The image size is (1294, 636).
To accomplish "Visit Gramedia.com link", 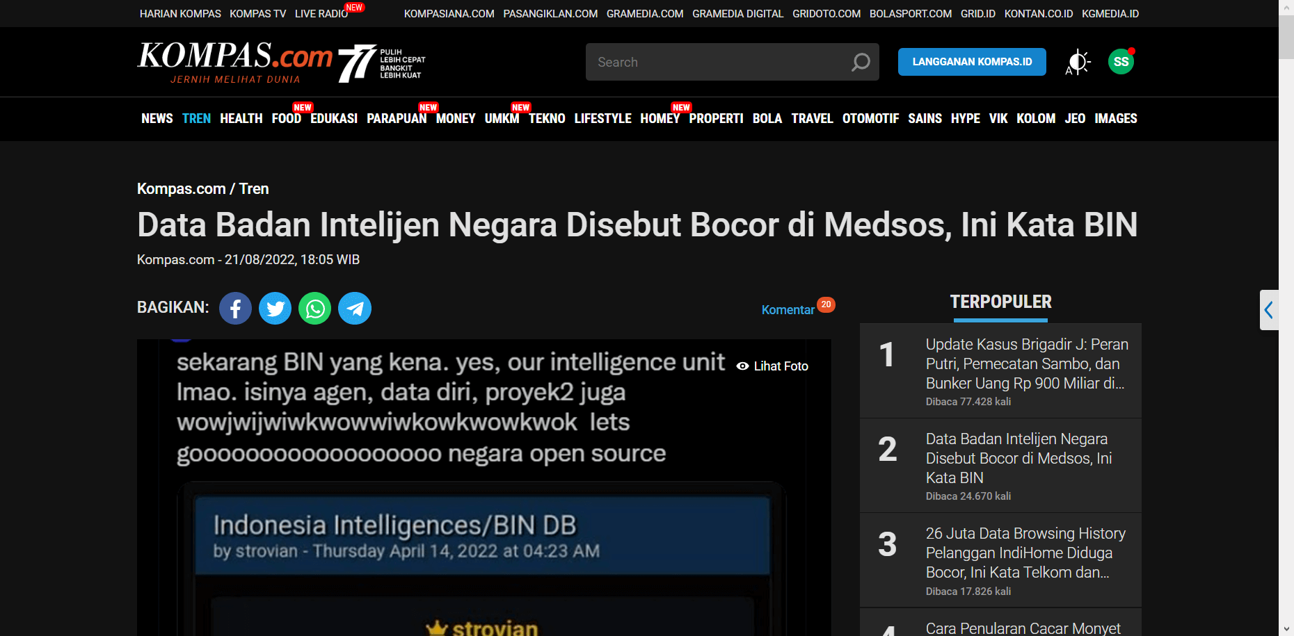I will [645, 14].
